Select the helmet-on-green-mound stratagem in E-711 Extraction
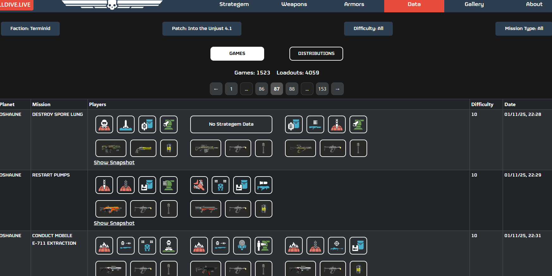 click(169, 246)
